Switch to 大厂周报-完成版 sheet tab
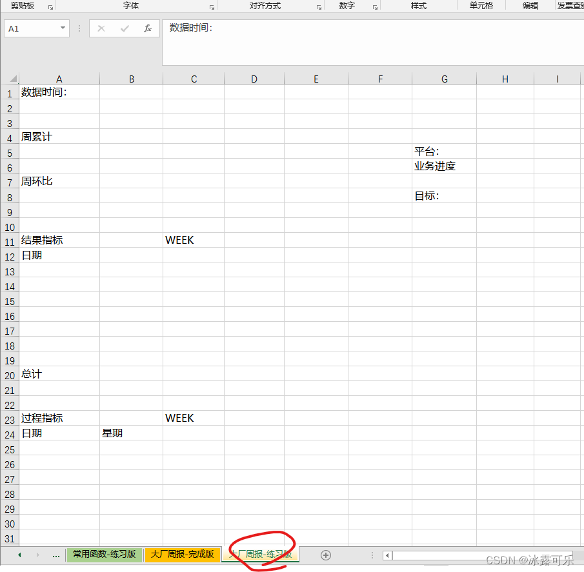 pyautogui.click(x=182, y=554)
